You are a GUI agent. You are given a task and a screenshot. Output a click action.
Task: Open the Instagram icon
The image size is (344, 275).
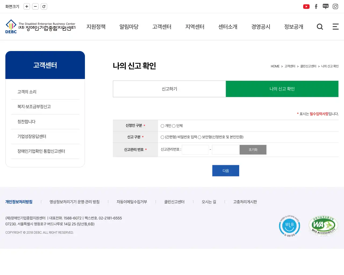coord(335,6)
